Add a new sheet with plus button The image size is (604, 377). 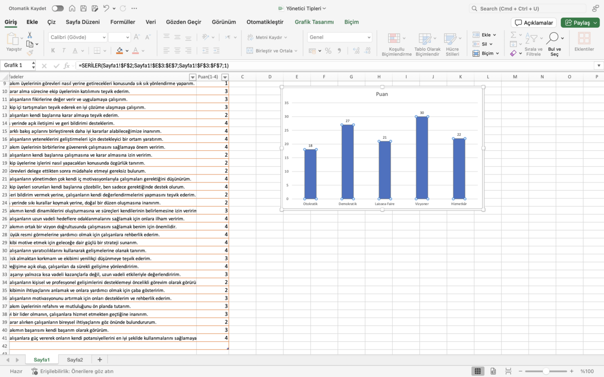[x=100, y=359]
